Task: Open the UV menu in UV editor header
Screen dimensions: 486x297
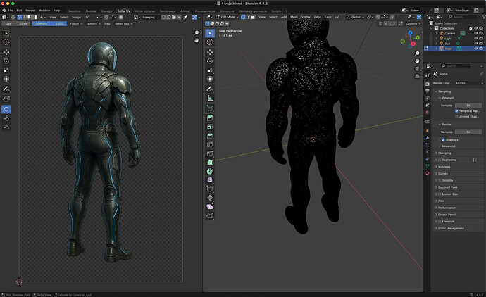Action: 87,17
